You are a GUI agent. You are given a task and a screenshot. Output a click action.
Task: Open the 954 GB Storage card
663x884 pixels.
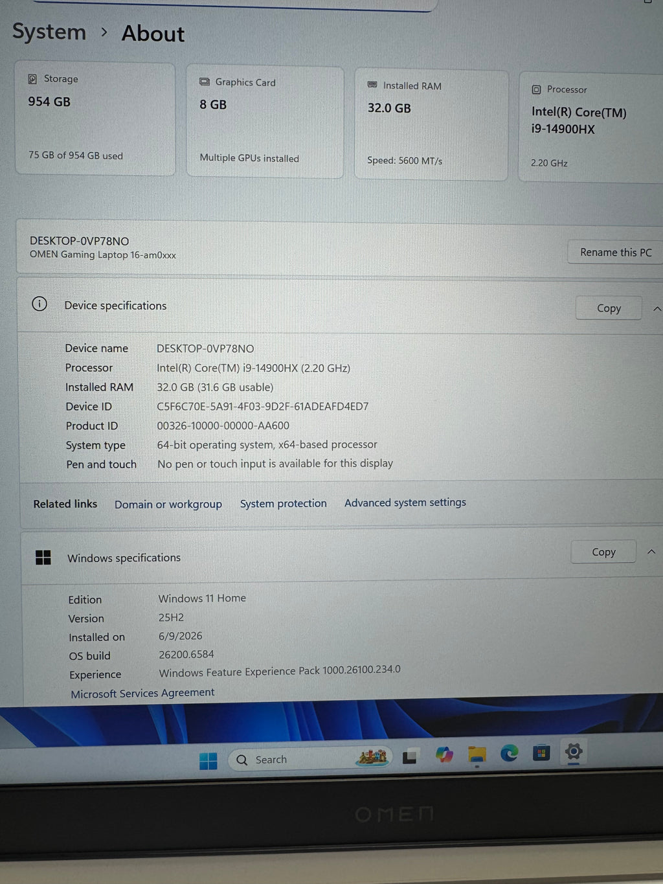[95, 118]
